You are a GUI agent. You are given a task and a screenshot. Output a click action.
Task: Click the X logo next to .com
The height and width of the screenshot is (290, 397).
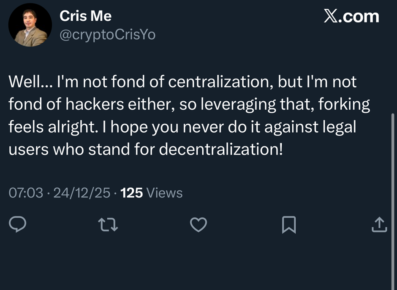pyautogui.click(x=330, y=16)
